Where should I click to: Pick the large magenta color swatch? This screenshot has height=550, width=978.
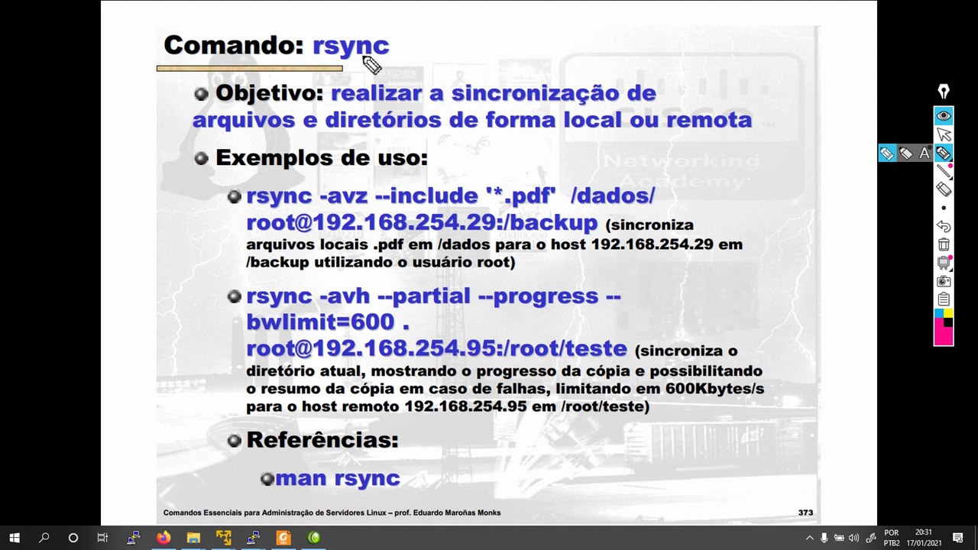(x=944, y=336)
